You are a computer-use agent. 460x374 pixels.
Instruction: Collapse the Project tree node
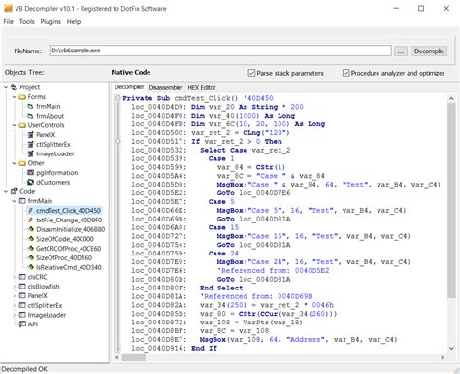(x=6, y=87)
